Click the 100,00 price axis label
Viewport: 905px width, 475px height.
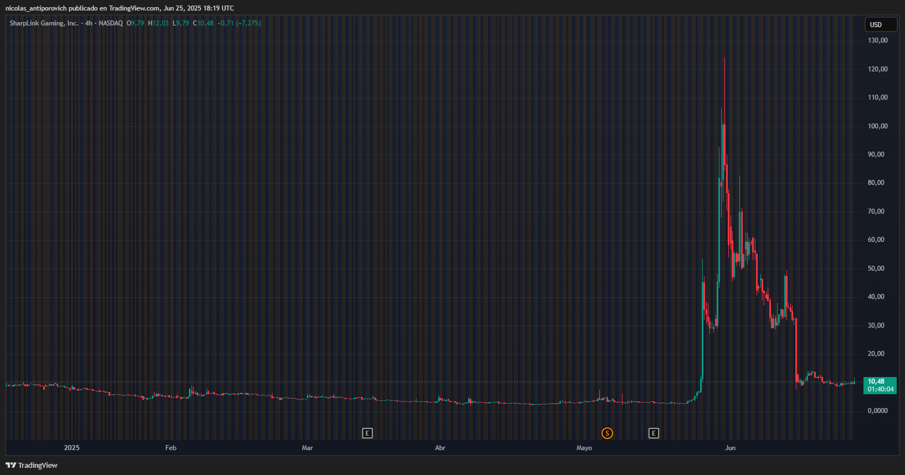click(x=878, y=126)
